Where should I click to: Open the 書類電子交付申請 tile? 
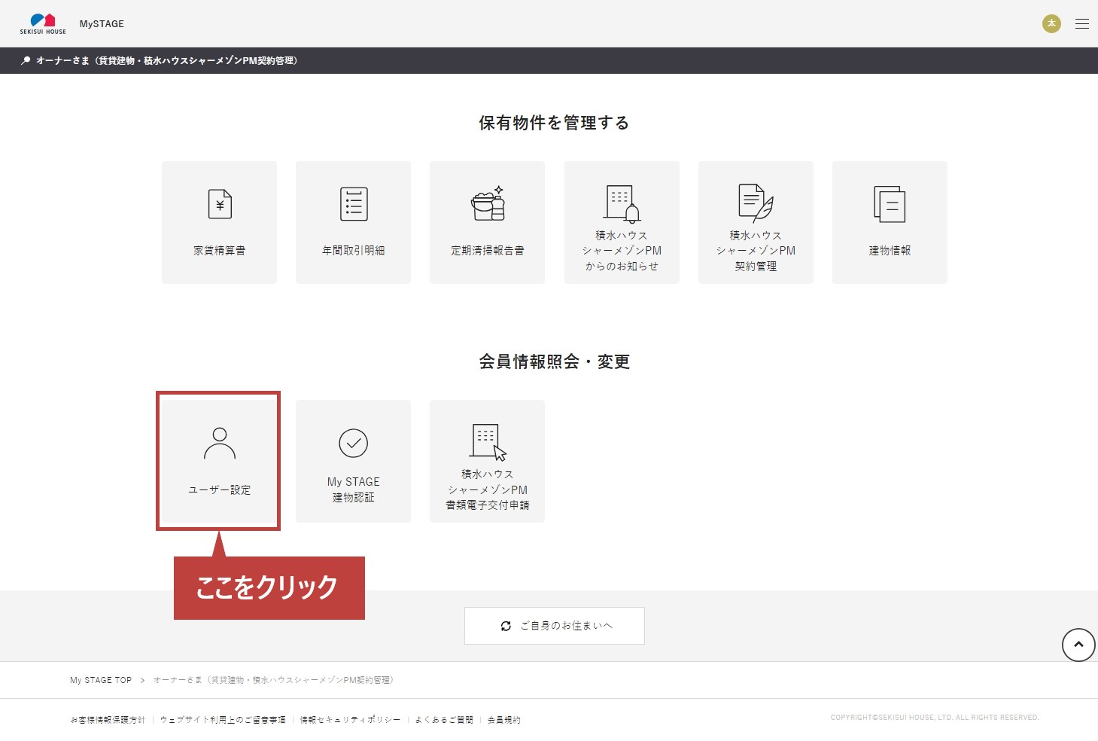click(x=487, y=461)
